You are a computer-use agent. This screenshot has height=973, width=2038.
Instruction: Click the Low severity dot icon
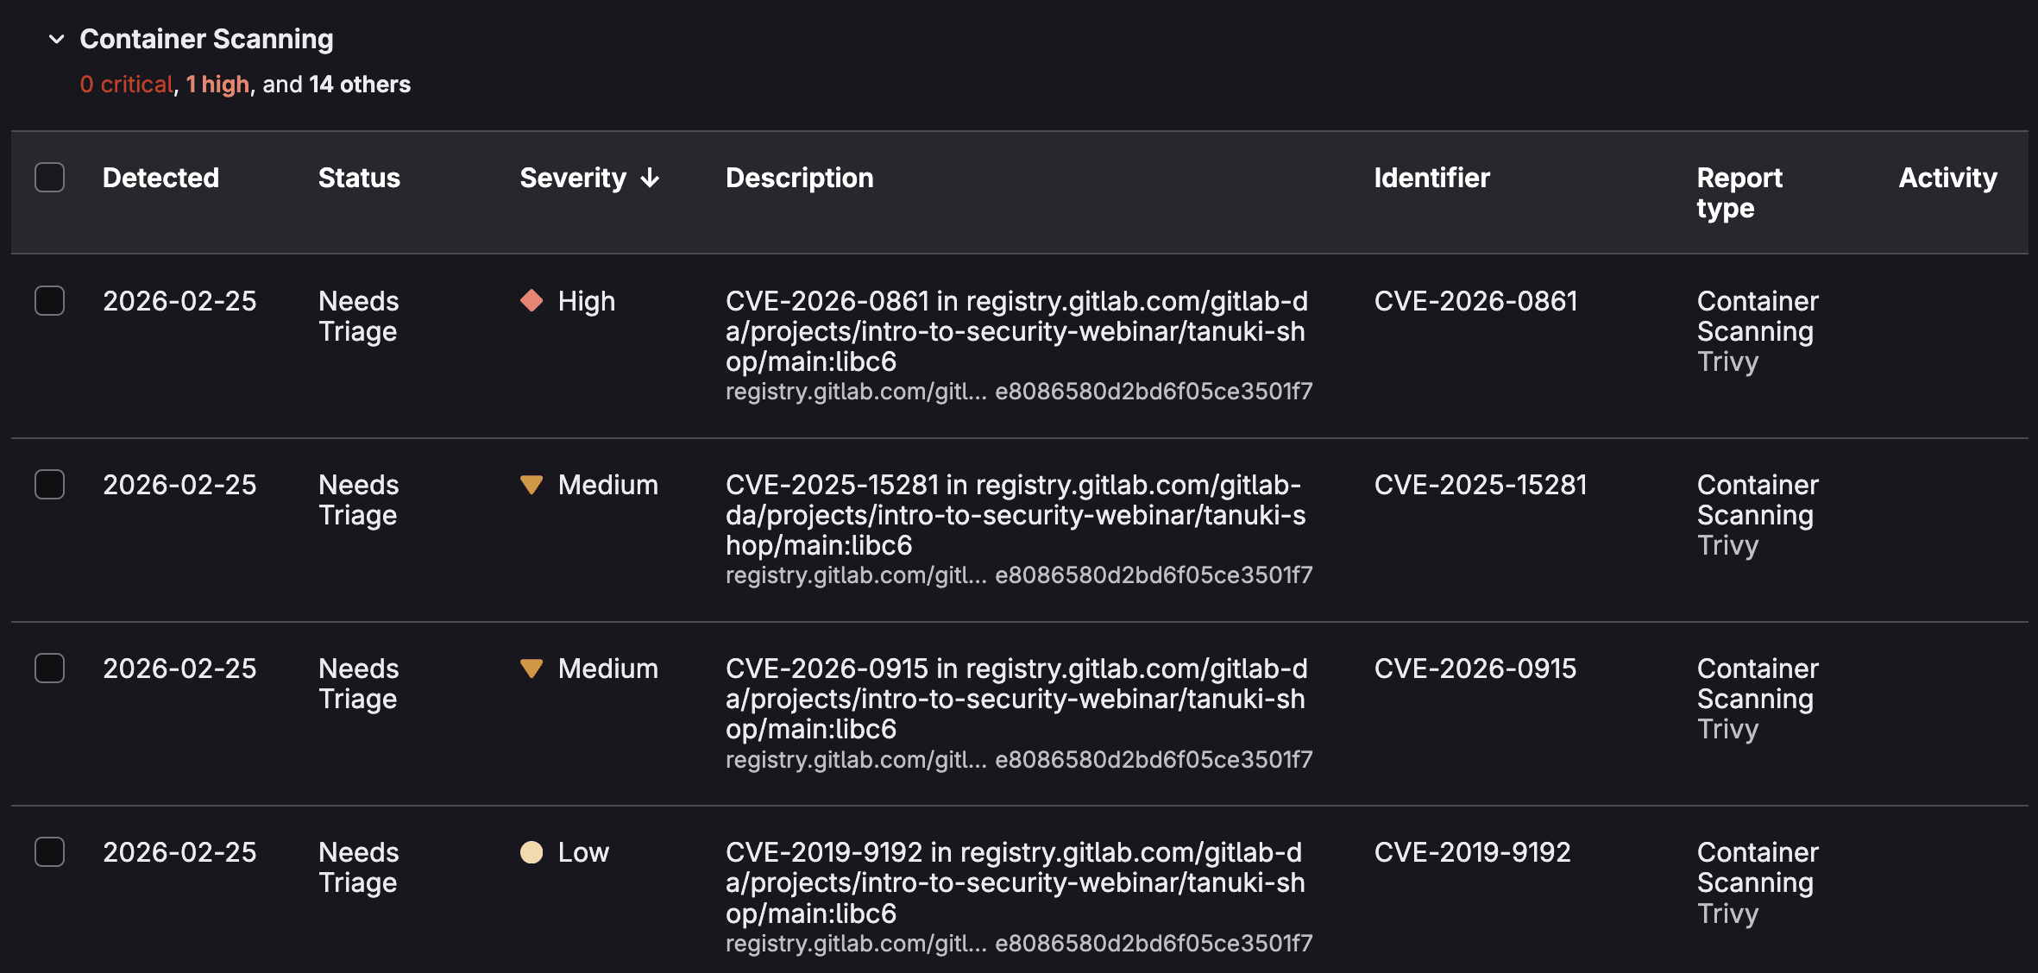[x=532, y=852]
